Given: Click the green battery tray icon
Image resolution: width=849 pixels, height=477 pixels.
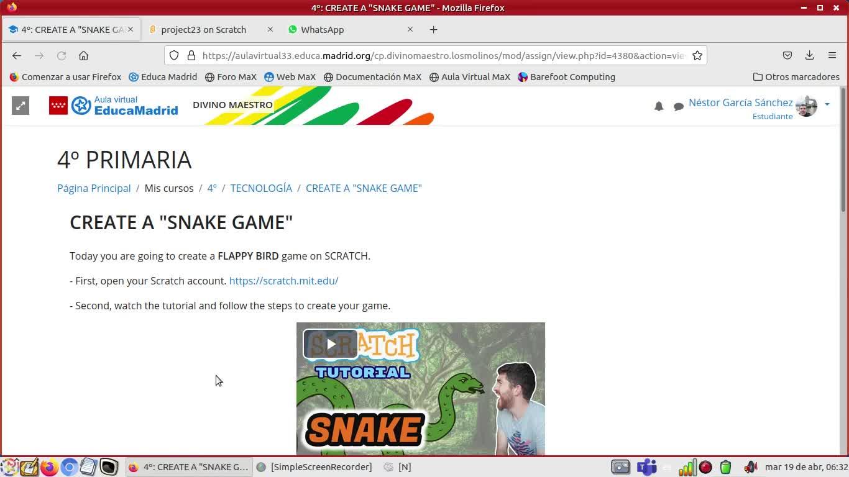Looking at the screenshot, I should click(725, 467).
